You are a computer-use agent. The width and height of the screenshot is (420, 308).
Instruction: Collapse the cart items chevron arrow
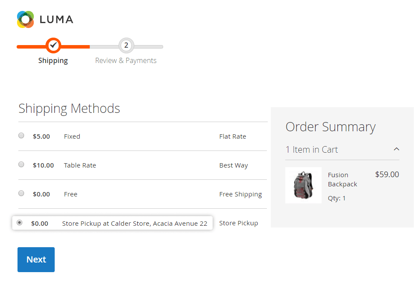(396, 149)
